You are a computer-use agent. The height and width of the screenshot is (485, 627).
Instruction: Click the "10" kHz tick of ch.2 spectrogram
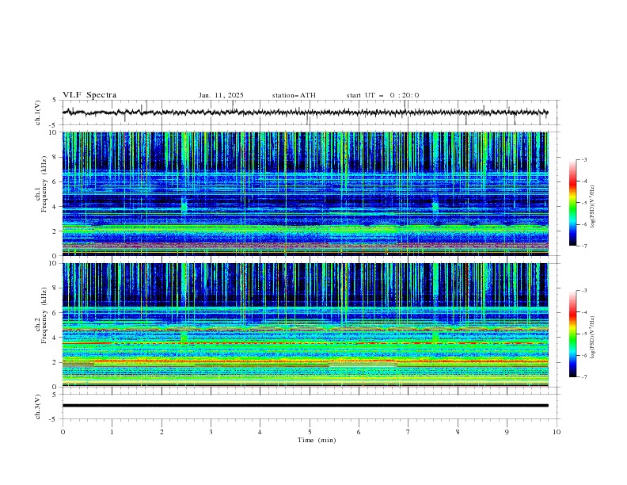coord(55,263)
